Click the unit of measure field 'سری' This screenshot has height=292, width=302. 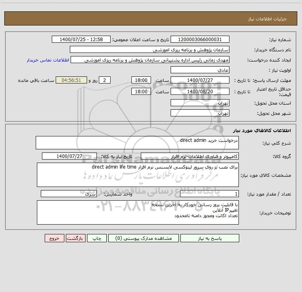(69, 194)
